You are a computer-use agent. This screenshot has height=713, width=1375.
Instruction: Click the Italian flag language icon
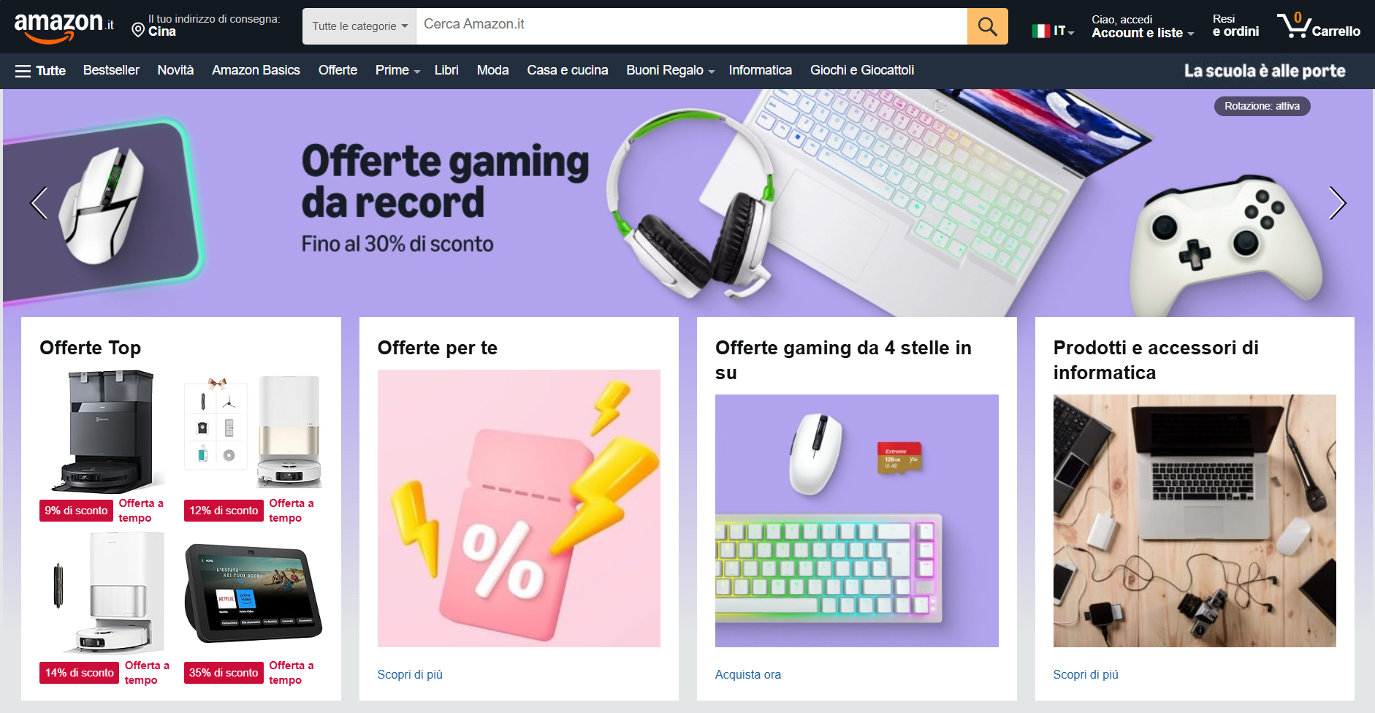coord(1040,31)
